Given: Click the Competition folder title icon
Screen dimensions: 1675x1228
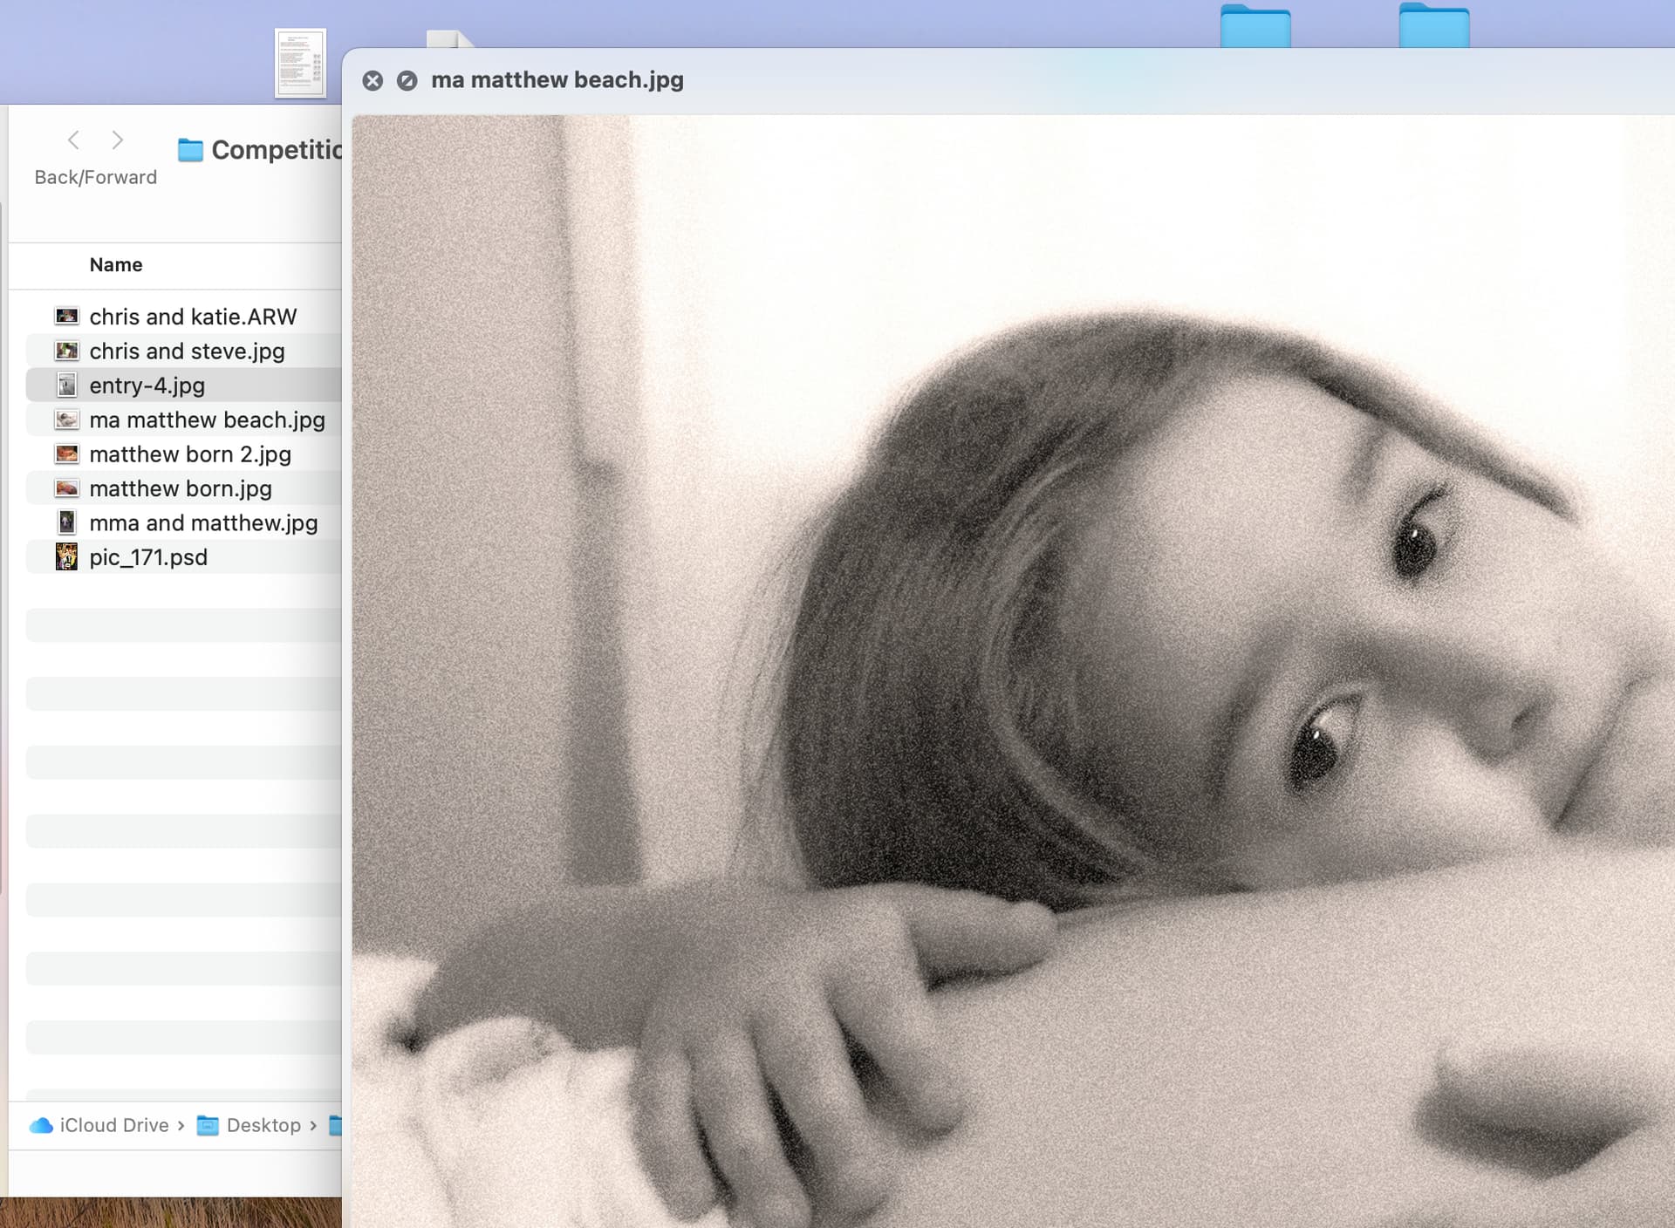Looking at the screenshot, I should tap(190, 151).
